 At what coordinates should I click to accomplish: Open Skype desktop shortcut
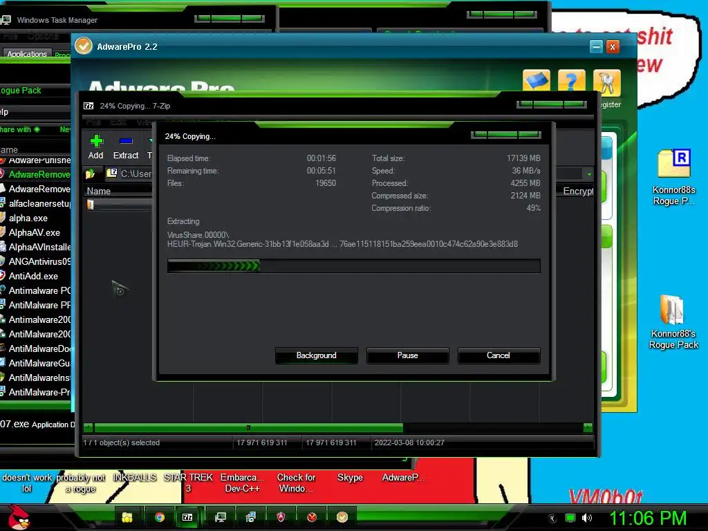point(350,477)
